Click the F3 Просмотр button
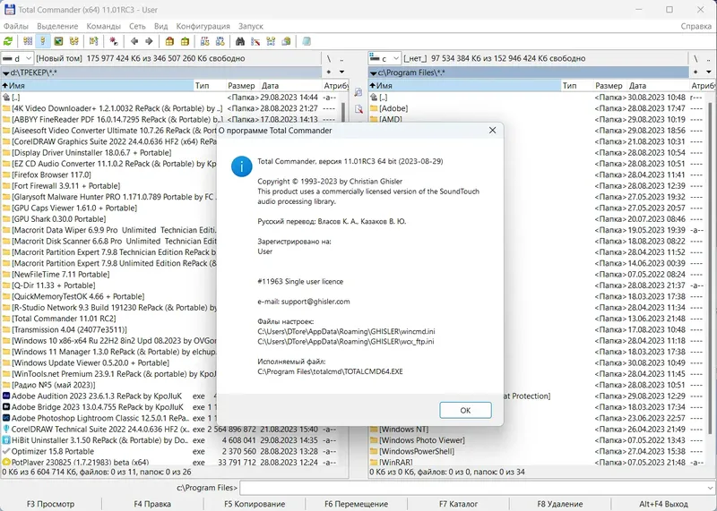Screen dimensions: 717x511 coord(51,504)
